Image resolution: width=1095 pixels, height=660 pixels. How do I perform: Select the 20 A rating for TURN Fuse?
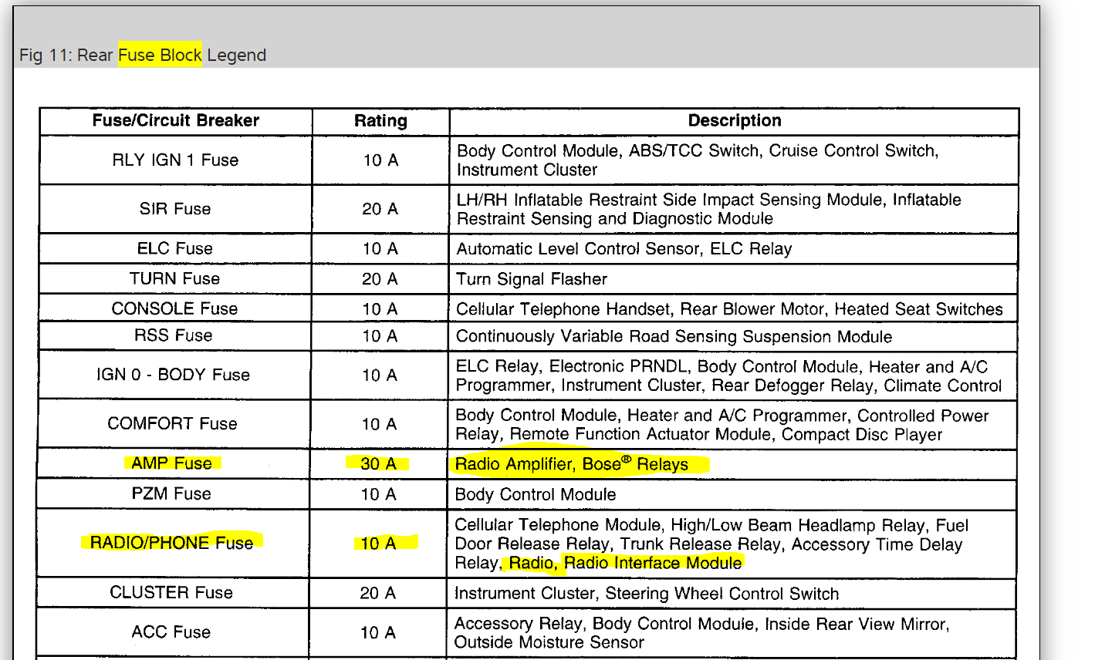pos(380,278)
